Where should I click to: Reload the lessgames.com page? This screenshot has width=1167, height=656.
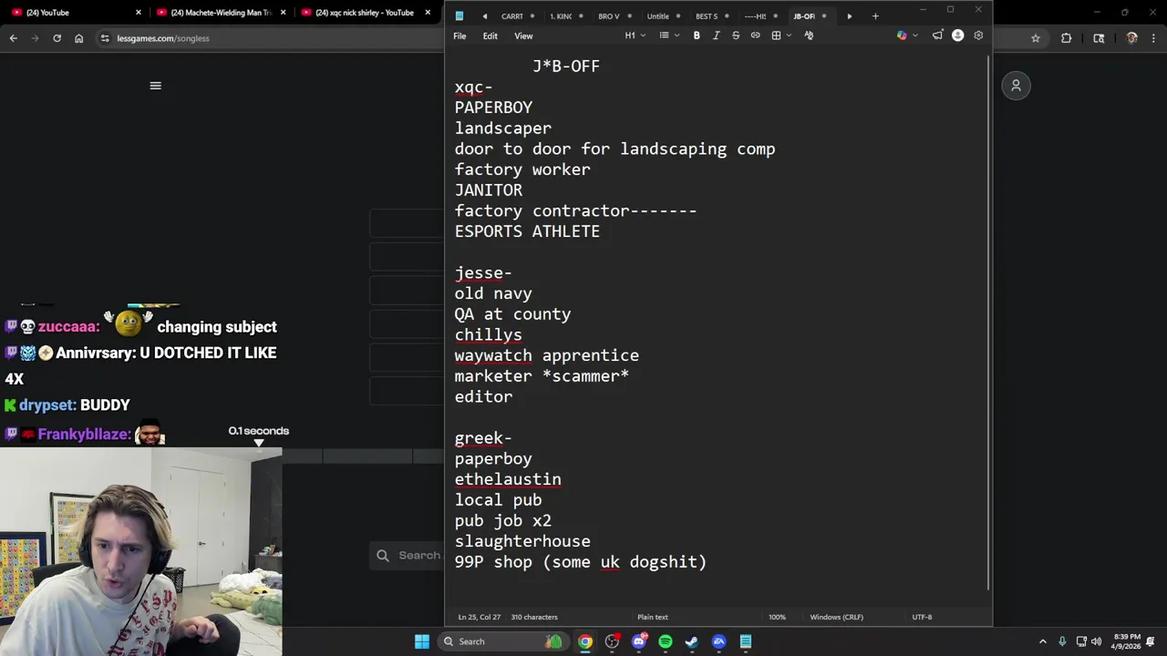(x=57, y=38)
